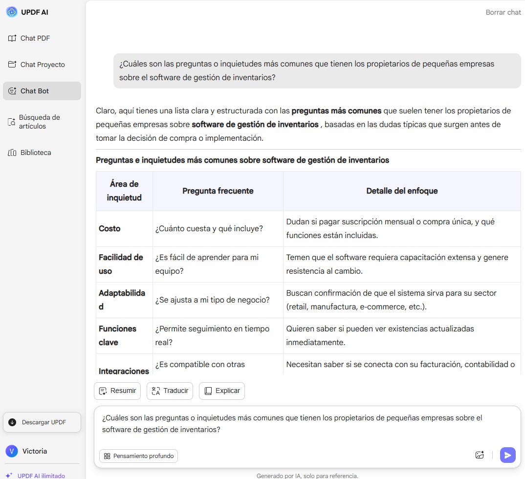Click the Facilidad de uso cell

coord(124,264)
